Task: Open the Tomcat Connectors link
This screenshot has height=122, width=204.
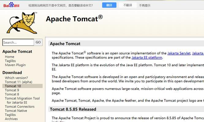Action: (x=20, y=106)
